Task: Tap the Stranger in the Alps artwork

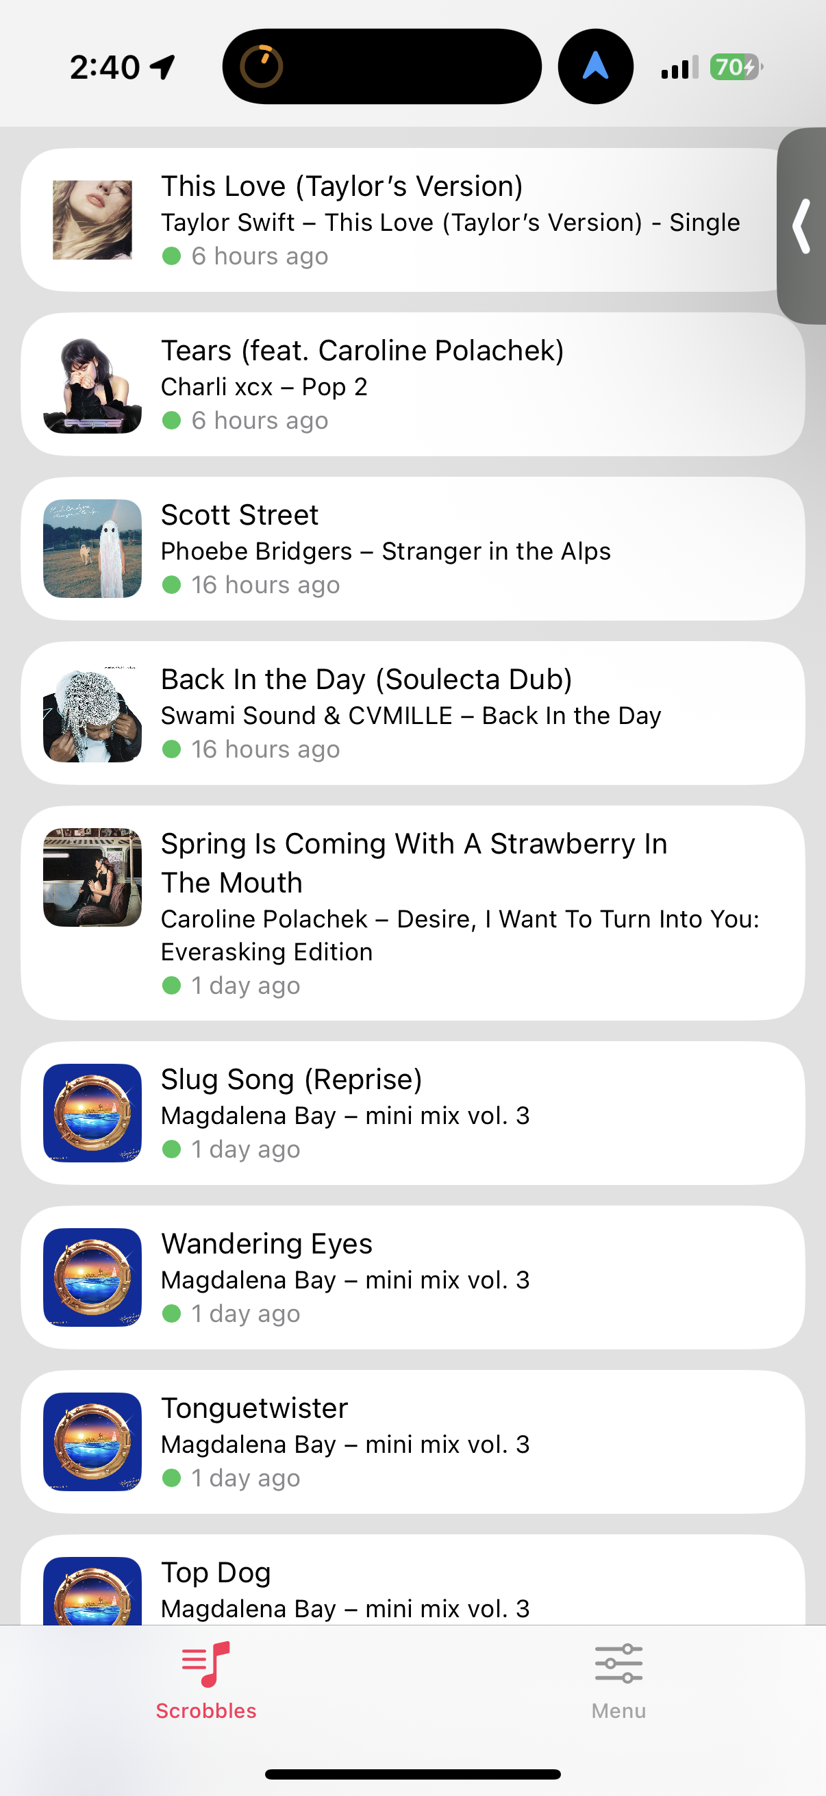Action: coord(92,549)
